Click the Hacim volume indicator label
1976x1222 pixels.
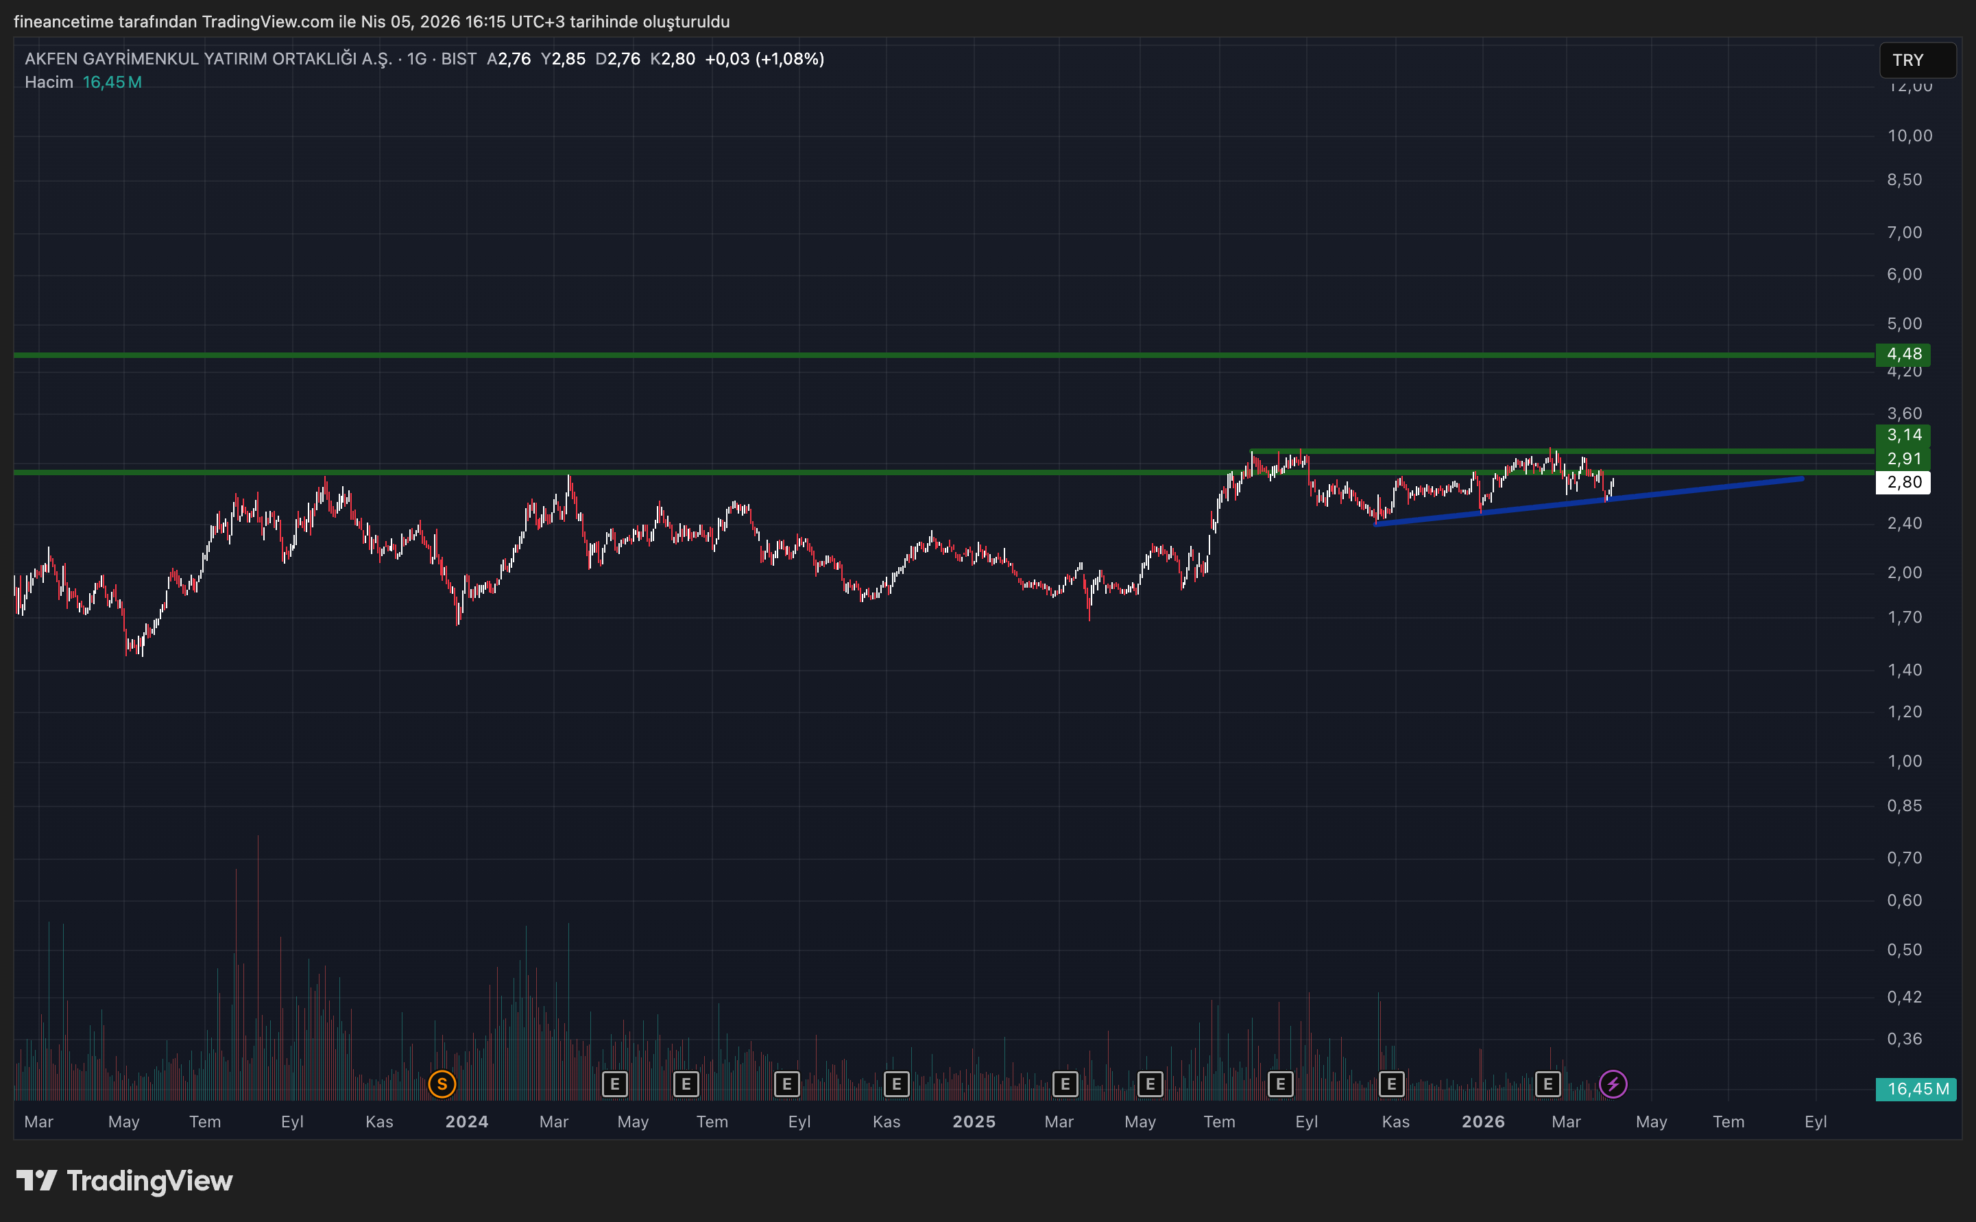[x=49, y=82]
